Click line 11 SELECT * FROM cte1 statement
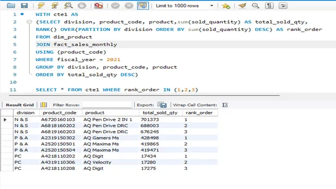 click(117, 90)
